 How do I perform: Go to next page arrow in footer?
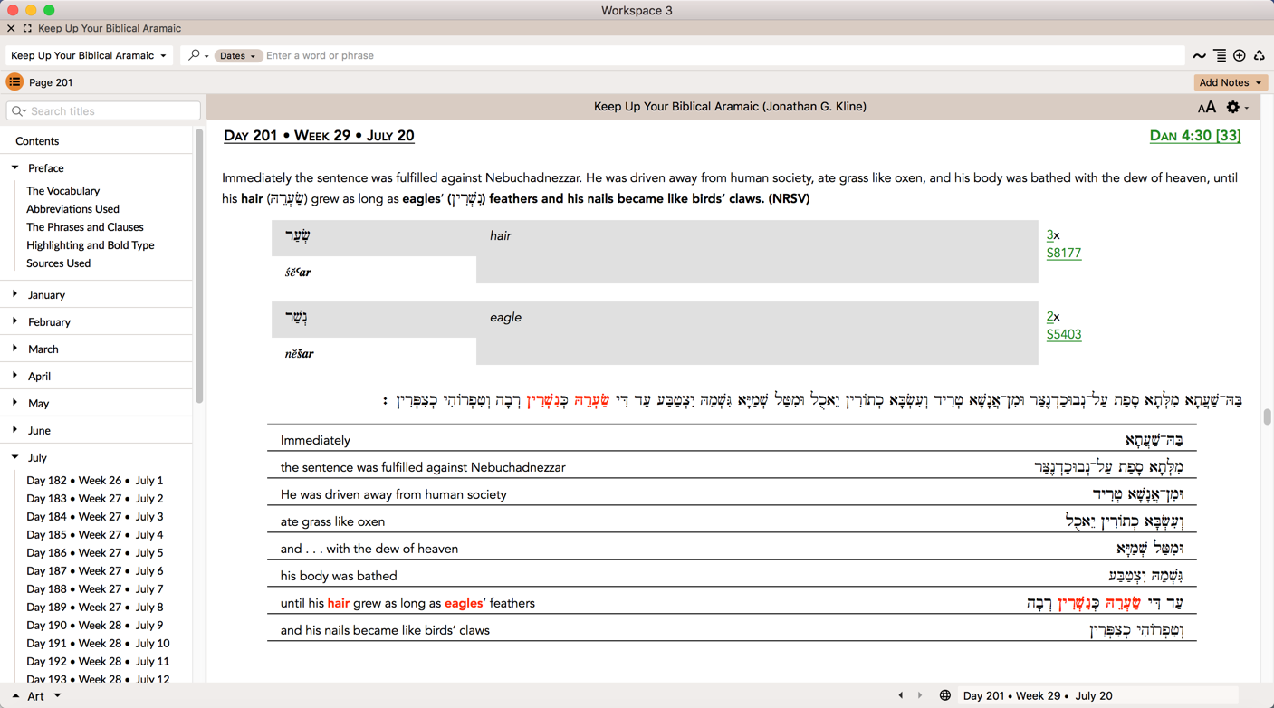(920, 695)
